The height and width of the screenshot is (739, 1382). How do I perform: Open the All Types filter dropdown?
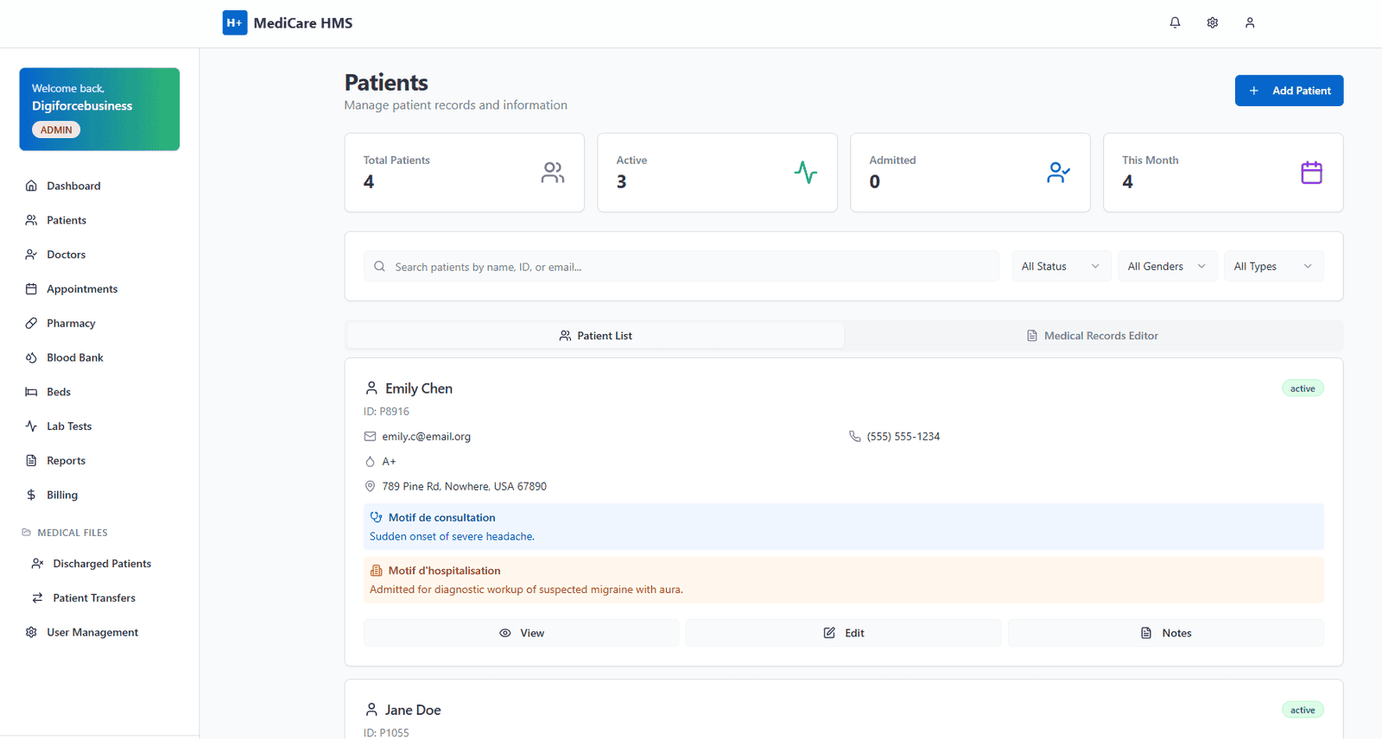click(x=1273, y=267)
